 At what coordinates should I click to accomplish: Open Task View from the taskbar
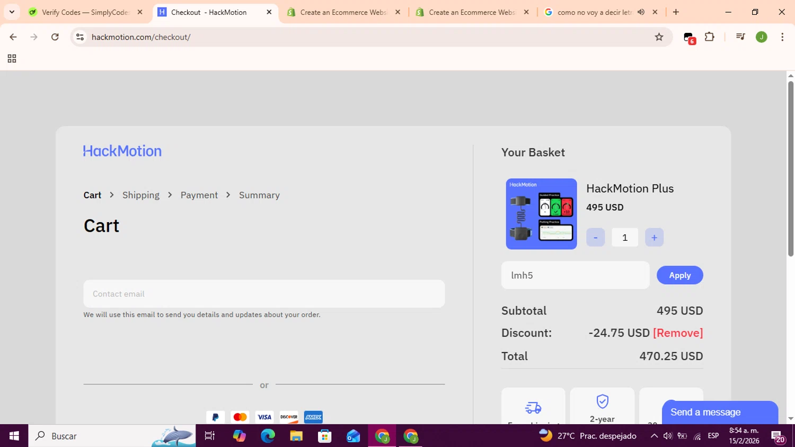click(x=210, y=436)
